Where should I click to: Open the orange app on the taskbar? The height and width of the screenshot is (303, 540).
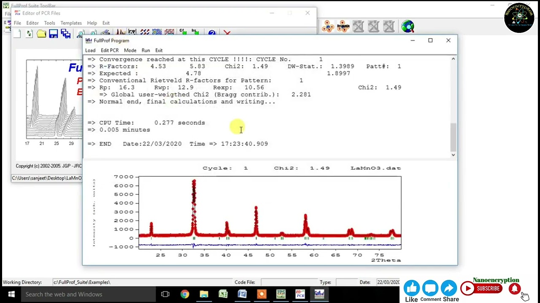(x=262, y=294)
